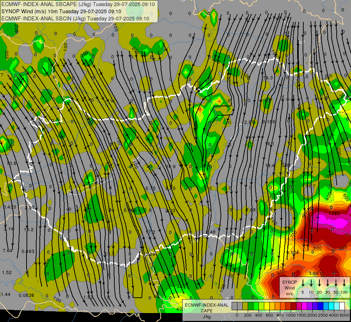Pick the pure yellow swatch in CAPE legend
351x322 pixels.
pos(267,306)
